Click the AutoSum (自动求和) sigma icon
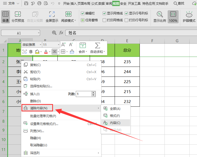This screenshot has height=157, width=197. (97, 45)
